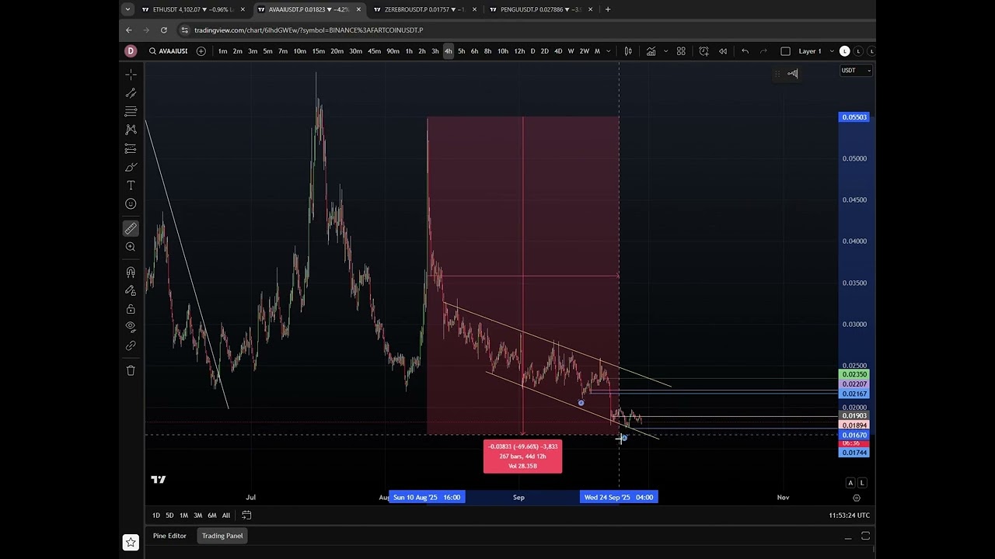
Task: Switch to the 1m timeframe
Action: 222,51
